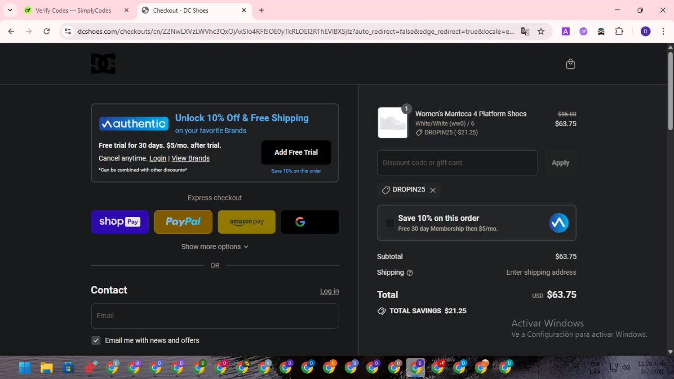Choose Amazon Pay express checkout
The width and height of the screenshot is (674, 379).
coord(247,222)
